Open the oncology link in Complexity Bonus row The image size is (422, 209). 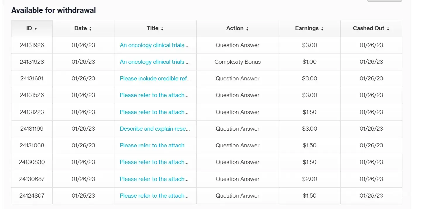(155, 62)
